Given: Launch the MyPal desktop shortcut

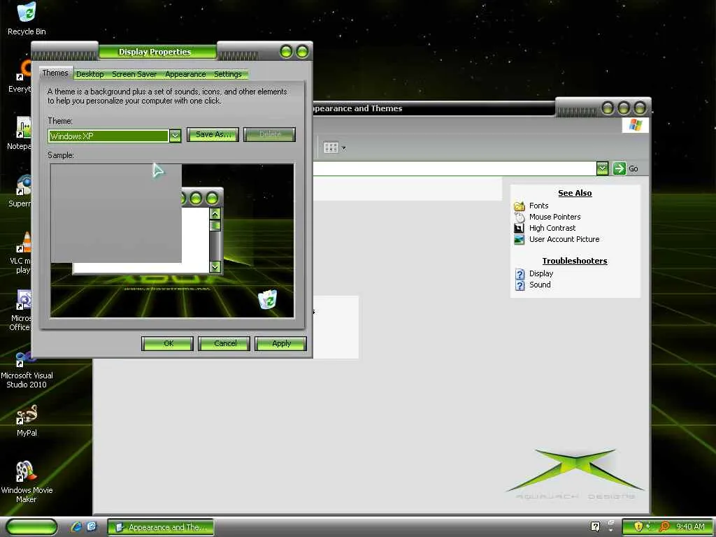Looking at the screenshot, I should click(27, 421).
